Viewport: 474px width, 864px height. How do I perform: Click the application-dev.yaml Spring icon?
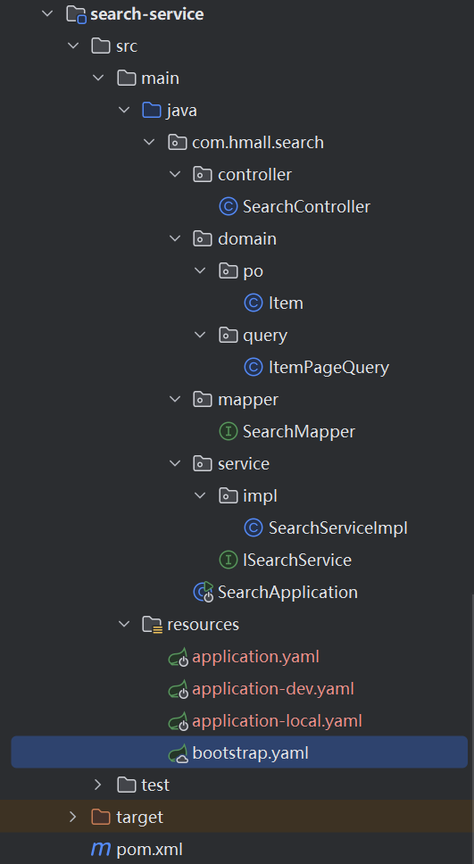[x=179, y=689]
